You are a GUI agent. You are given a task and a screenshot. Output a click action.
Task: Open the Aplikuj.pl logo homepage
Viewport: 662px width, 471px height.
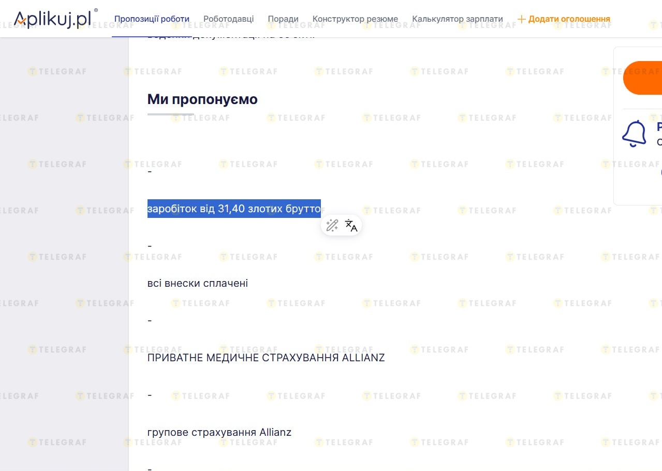55,19
